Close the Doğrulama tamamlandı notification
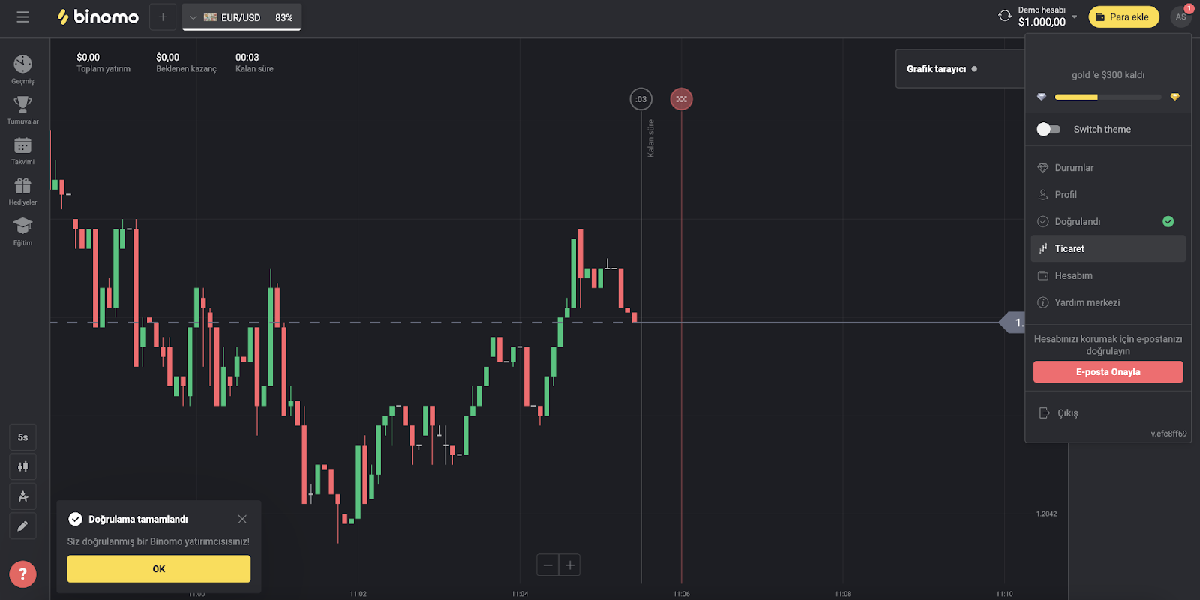Screen dimensions: 1200x600 point(242,519)
